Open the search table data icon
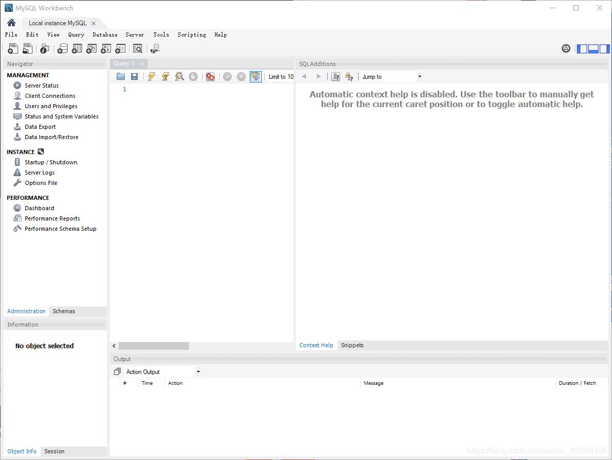612x460 pixels. point(138,48)
